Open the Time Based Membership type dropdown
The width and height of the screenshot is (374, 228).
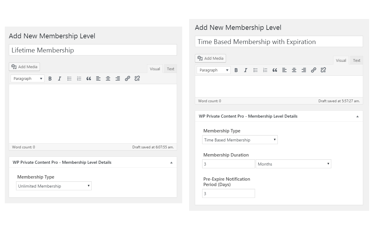[x=240, y=140]
